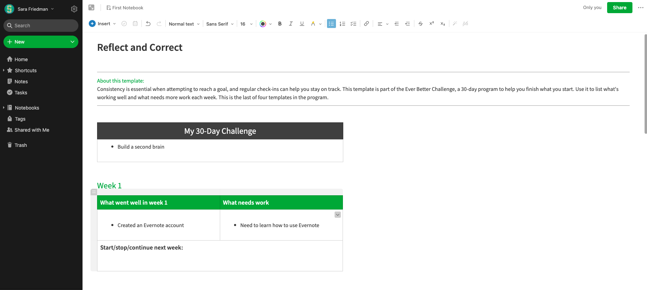This screenshot has height=290, width=647.
Task: Open table cell options dropdown
Action: click(338, 215)
